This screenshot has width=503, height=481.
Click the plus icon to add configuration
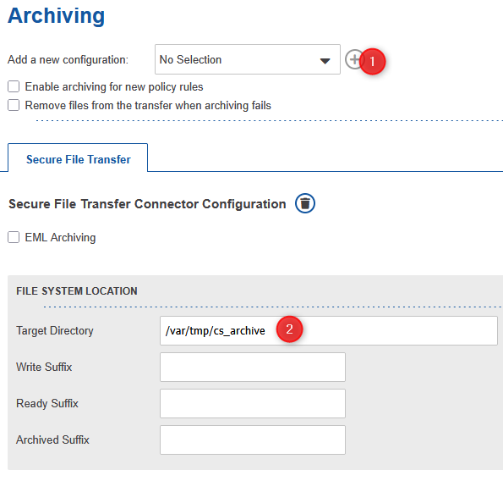click(x=353, y=59)
